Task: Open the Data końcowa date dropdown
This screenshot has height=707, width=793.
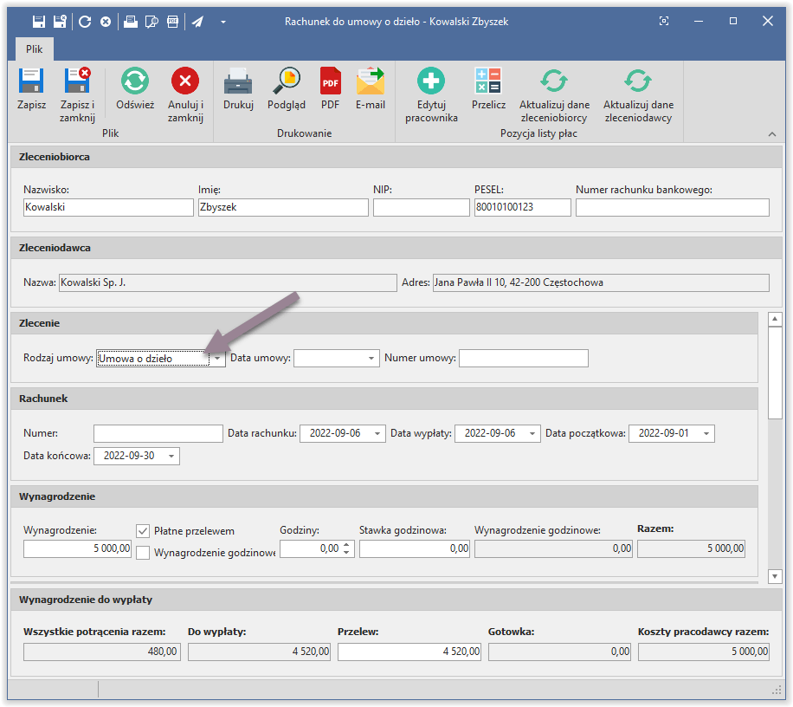Action: point(171,456)
